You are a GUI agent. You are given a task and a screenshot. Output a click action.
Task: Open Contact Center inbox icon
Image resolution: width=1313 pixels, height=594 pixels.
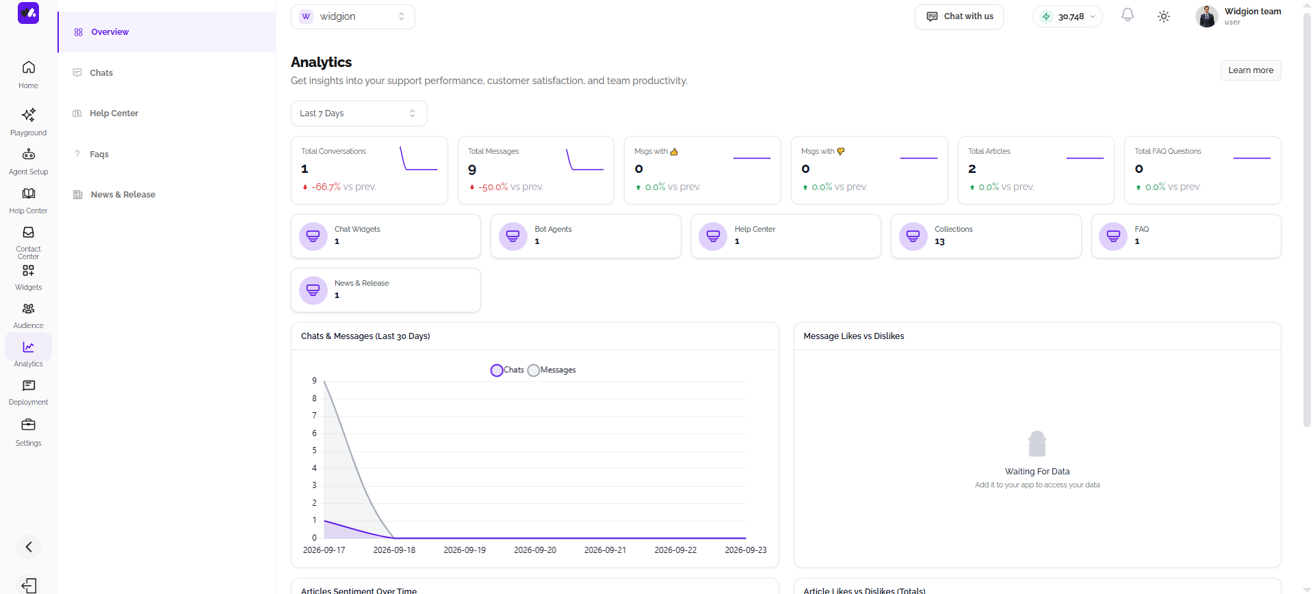pyautogui.click(x=28, y=232)
